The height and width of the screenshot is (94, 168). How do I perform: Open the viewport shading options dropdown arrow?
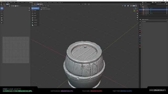(x=138, y=6)
